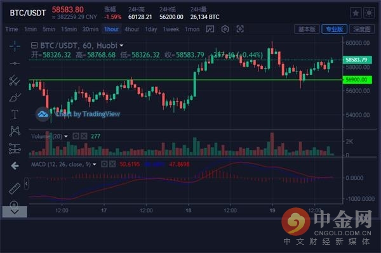The image size is (381, 253).
Task: Open chart settings hexagon icon
Action: pyautogui.click(x=225, y=29)
